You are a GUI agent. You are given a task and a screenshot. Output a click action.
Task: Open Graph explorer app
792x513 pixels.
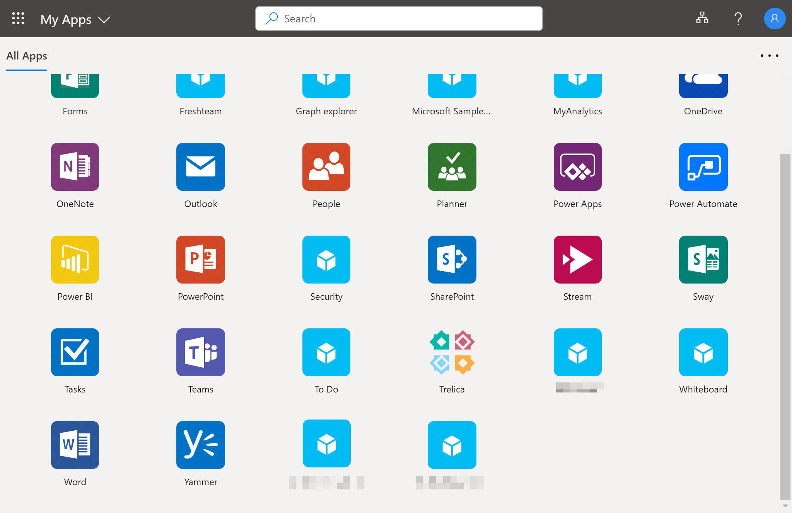(x=326, y=86)
